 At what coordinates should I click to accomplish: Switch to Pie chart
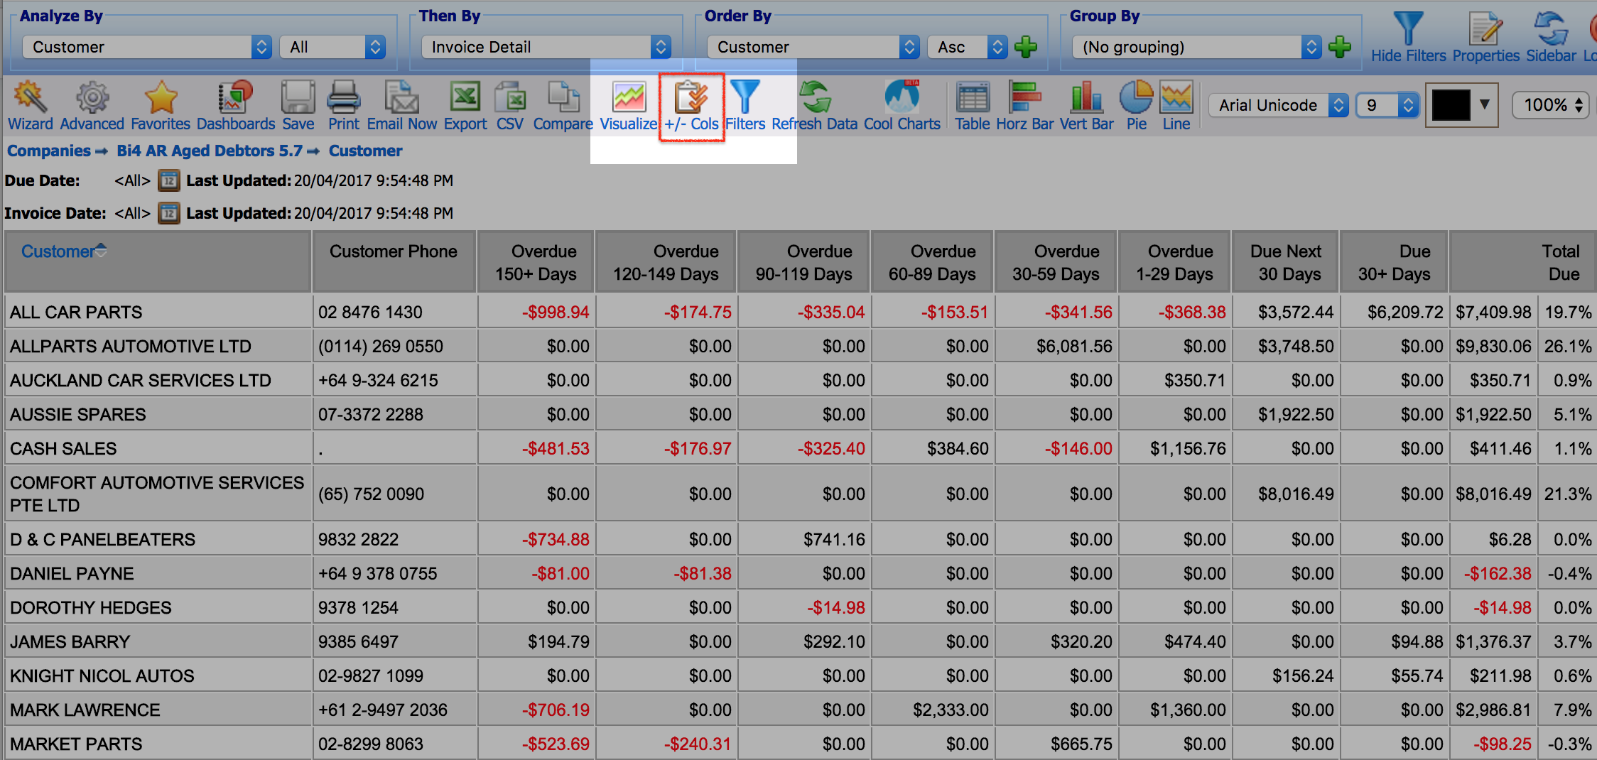point(1137,107)
